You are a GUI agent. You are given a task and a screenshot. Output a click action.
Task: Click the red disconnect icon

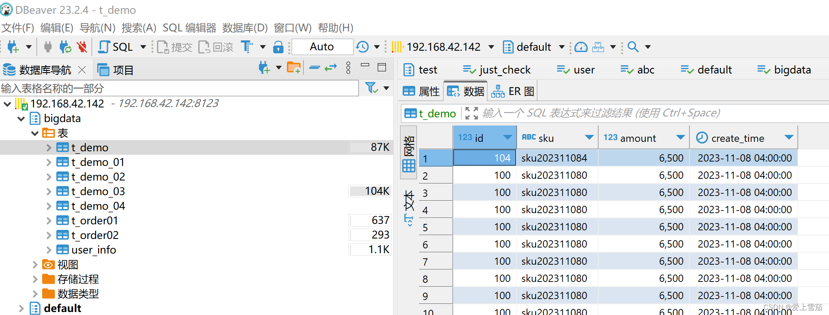tap(82, 47)
